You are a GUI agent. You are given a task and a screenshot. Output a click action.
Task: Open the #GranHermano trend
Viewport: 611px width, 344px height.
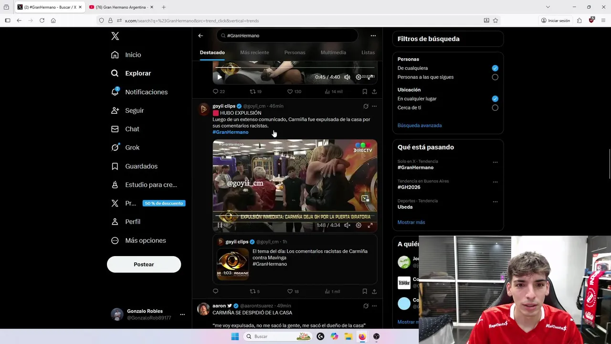click(x=416, y=168)
